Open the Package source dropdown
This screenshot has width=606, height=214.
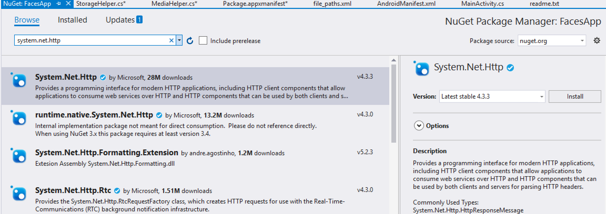[552, 41]
